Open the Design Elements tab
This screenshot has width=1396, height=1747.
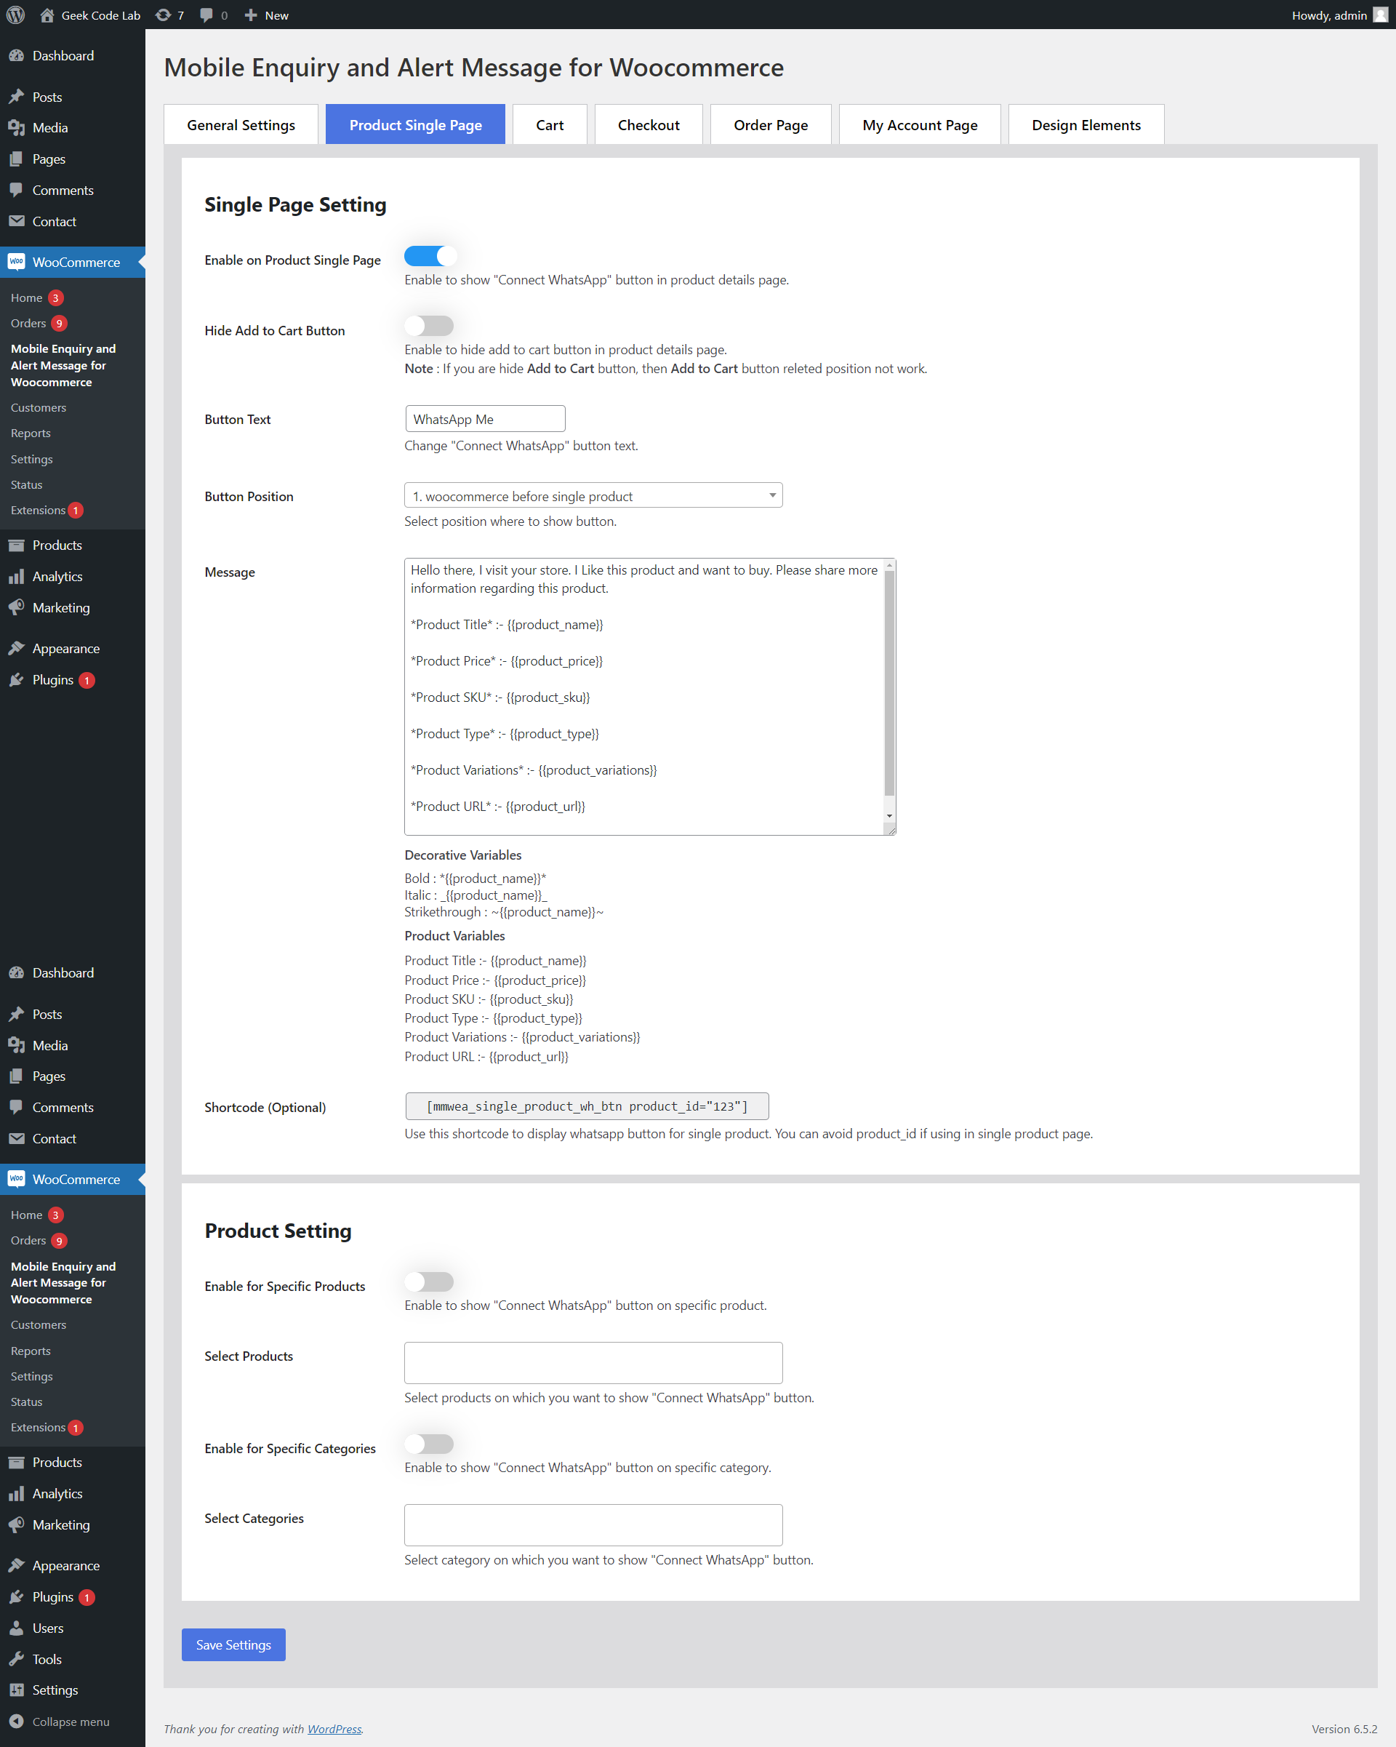1086,125
